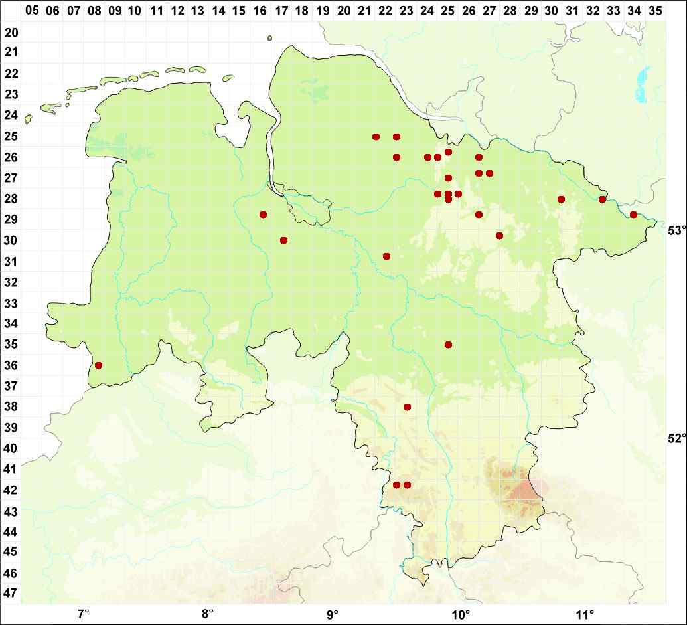This screenshot has width=687, height=625.
Task: Pick row label 41
Action: 11,469
